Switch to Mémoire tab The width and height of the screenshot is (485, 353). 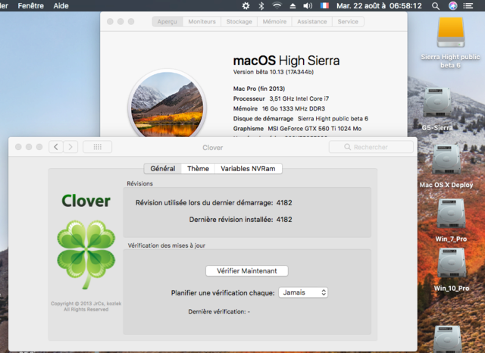274,22
